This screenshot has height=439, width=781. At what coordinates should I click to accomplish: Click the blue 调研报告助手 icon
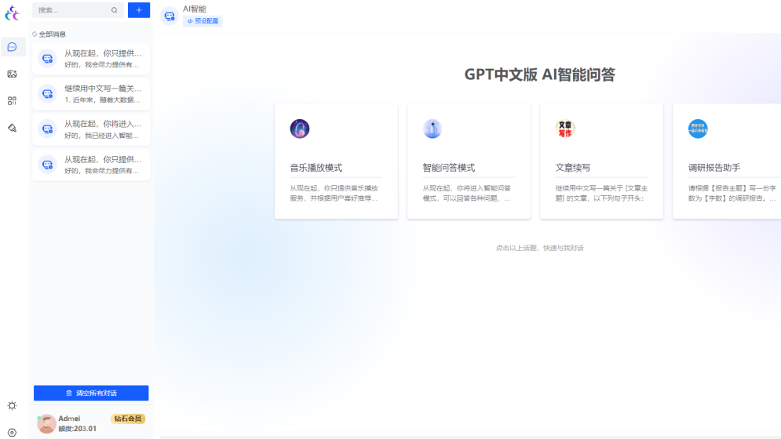click(x=698, y=129)
